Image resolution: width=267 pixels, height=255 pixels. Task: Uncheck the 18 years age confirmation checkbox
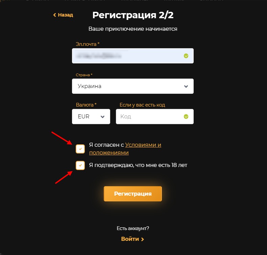pyautogui.click(x=80, y=165)
